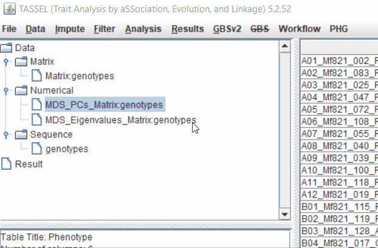Open the PHG menu

338,29
